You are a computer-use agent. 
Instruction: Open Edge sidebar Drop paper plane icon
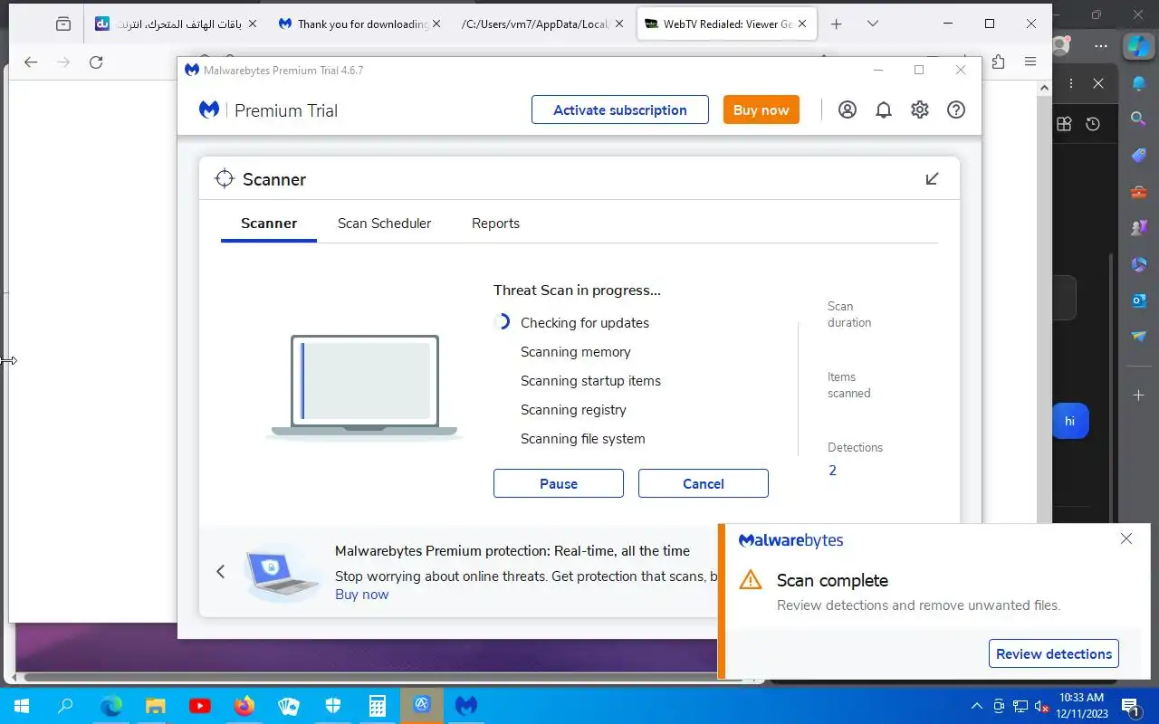[x=1139, y=337]
